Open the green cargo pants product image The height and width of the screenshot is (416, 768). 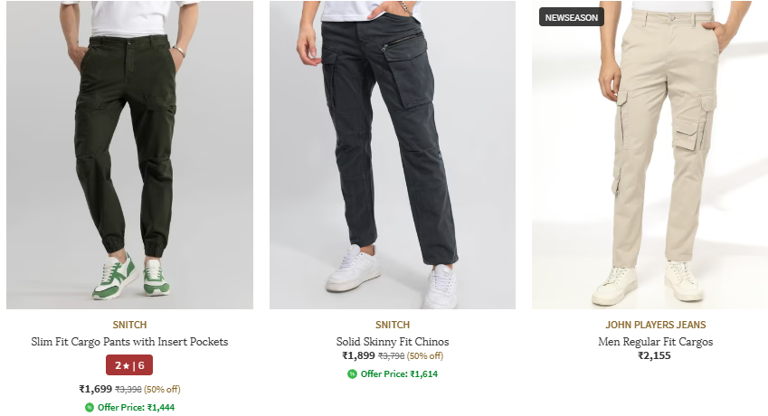tap(129, 155)
